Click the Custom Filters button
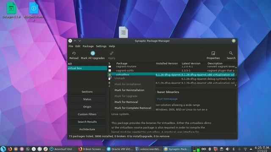 tap(87, 114)
